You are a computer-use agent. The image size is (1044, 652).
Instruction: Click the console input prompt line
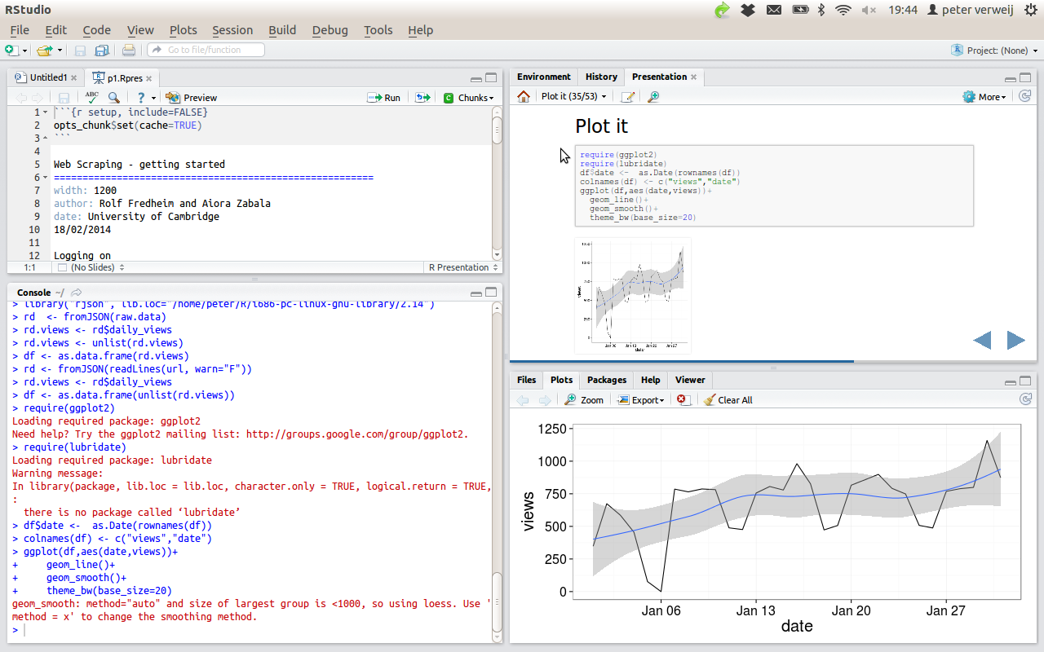[253, 630]
